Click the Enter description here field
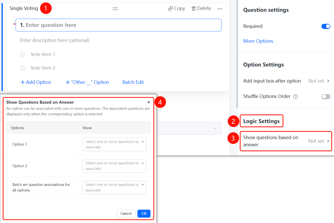This screenshot has height=223, width=334. pyautogui.click(x=55, y=40)
